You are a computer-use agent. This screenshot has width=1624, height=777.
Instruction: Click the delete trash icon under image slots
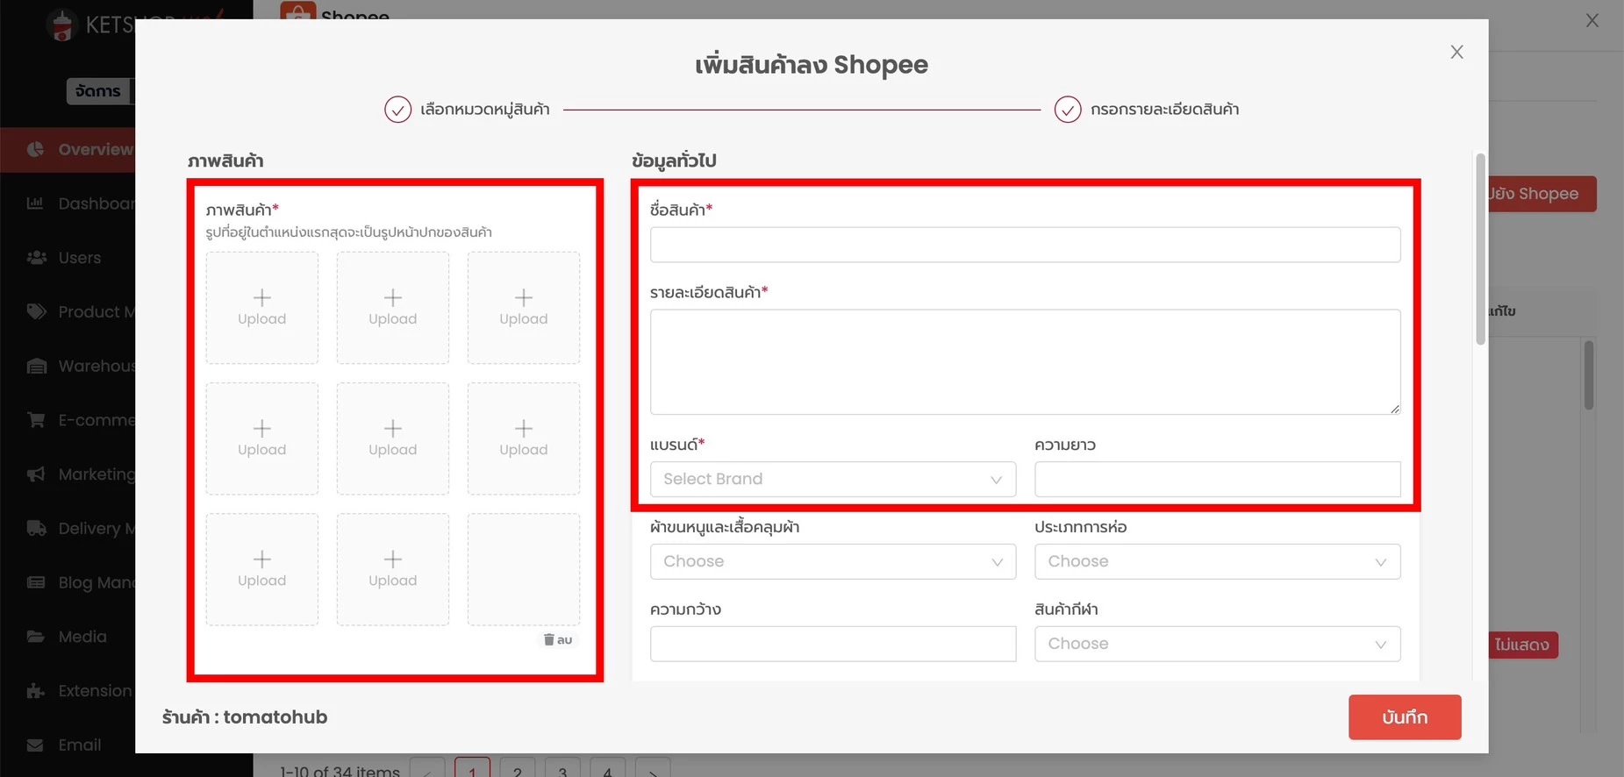(549, 639)
